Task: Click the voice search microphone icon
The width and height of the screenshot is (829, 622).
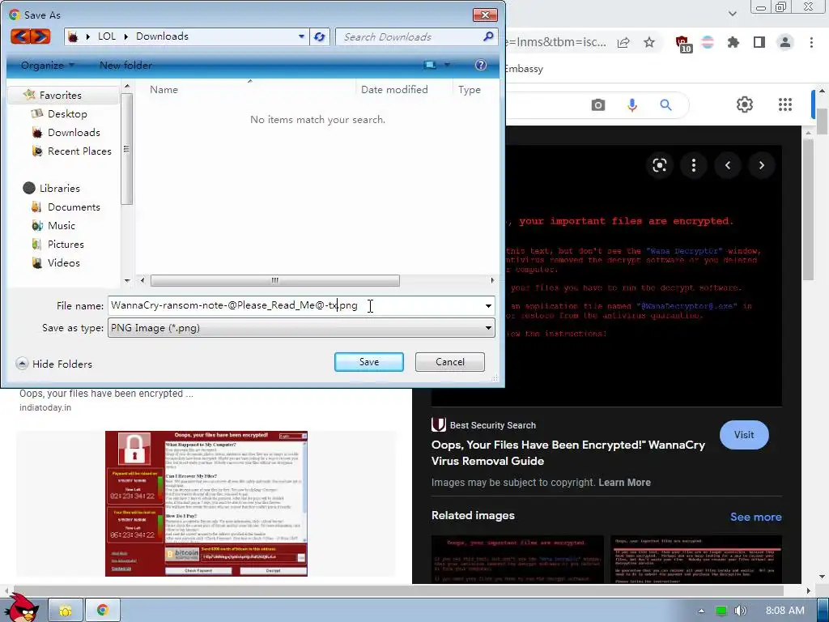Action: pos(632,104)
